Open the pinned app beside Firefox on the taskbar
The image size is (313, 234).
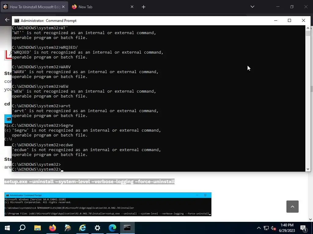tap(68, 228)
